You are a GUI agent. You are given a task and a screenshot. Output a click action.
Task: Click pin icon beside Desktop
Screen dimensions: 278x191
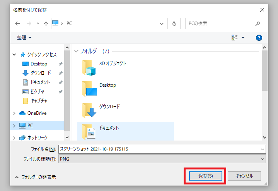pyautogui.click(x=61, y=64)
